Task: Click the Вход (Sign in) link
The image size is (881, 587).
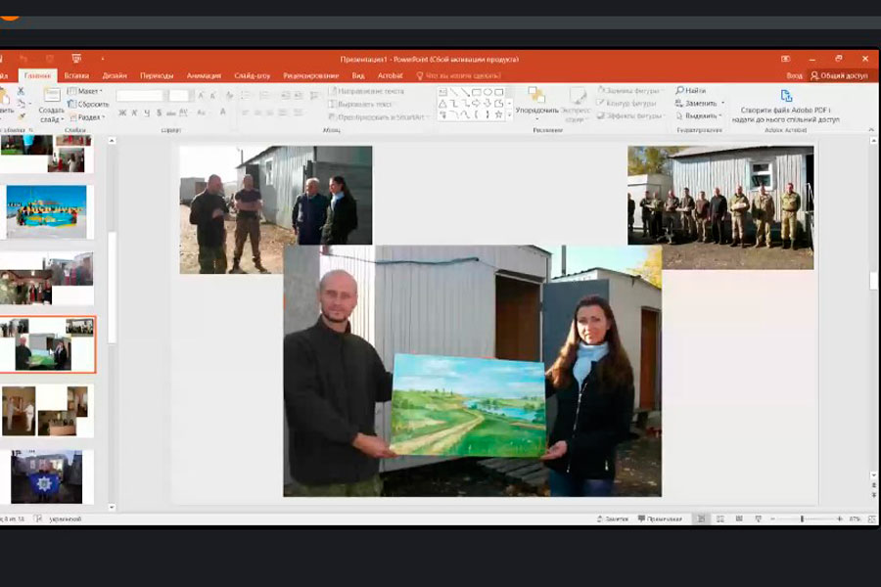Action: (794, 75)
